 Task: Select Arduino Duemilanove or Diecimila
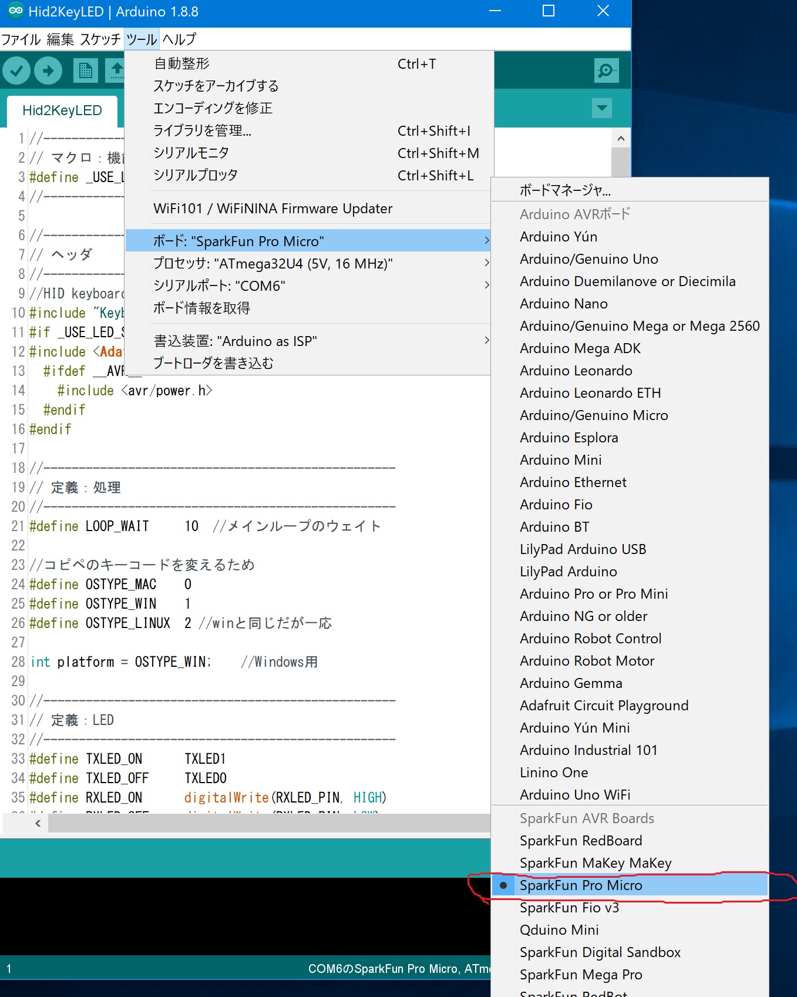(630, 281)
